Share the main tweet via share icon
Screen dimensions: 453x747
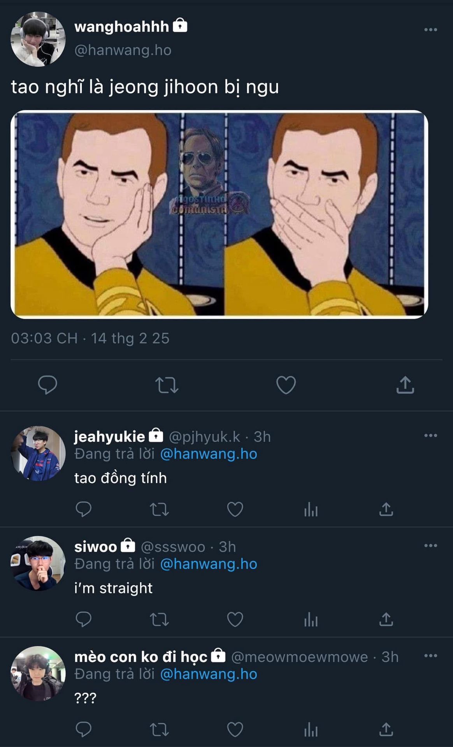(405, 385)
